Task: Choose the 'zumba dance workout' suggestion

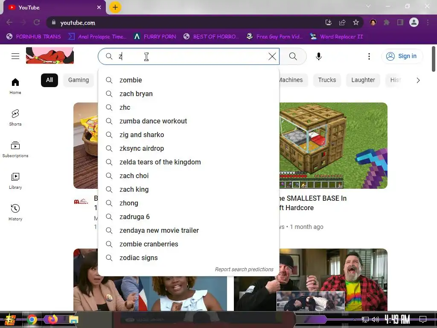Action: [x=189, y=121]
